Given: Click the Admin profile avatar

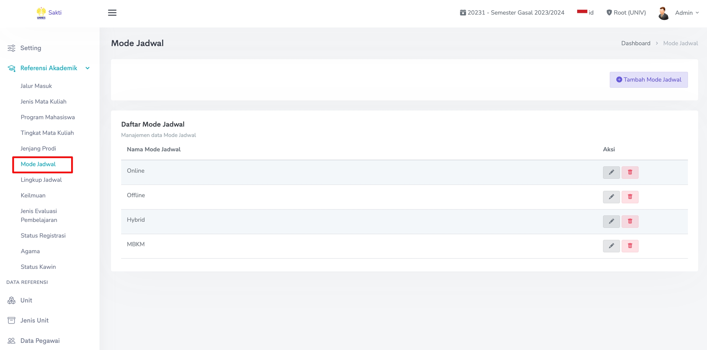Looking at the screenshot, I should coord(663,13).
